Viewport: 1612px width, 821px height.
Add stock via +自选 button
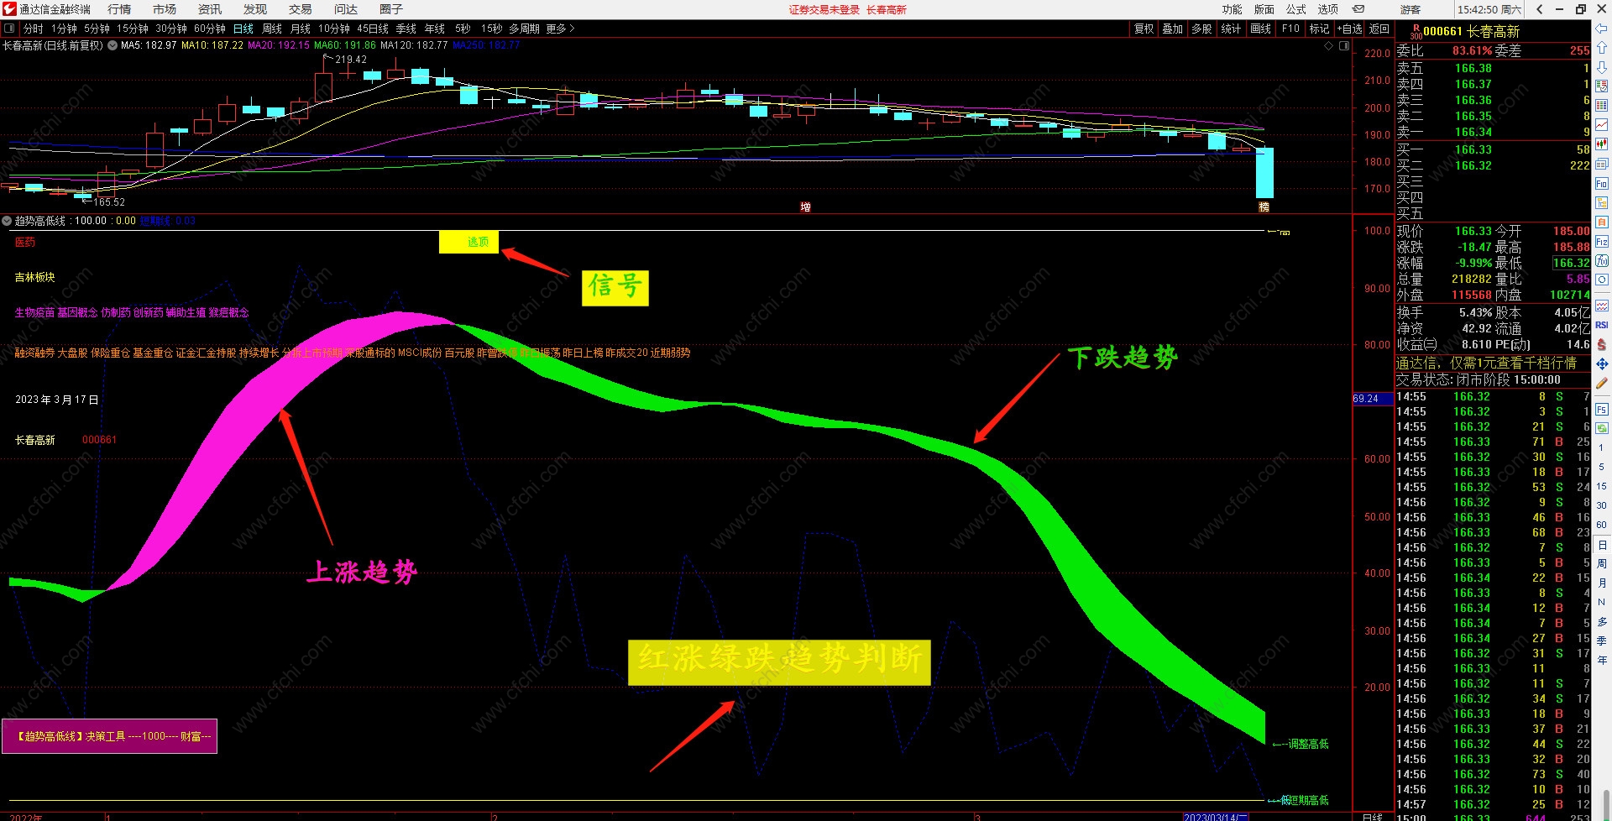tap(1349, 29)
